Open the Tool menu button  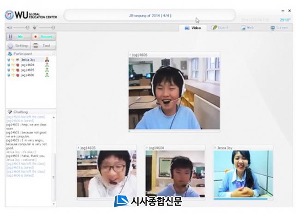click(43, 46)
